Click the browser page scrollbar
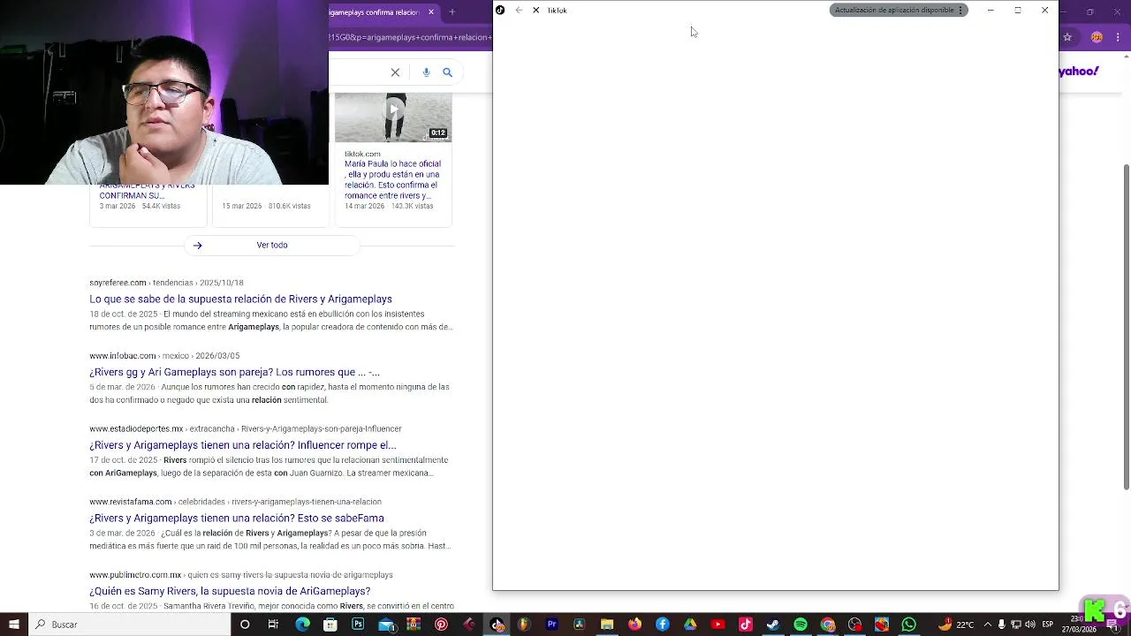1131x636 pixels. 1126,327
